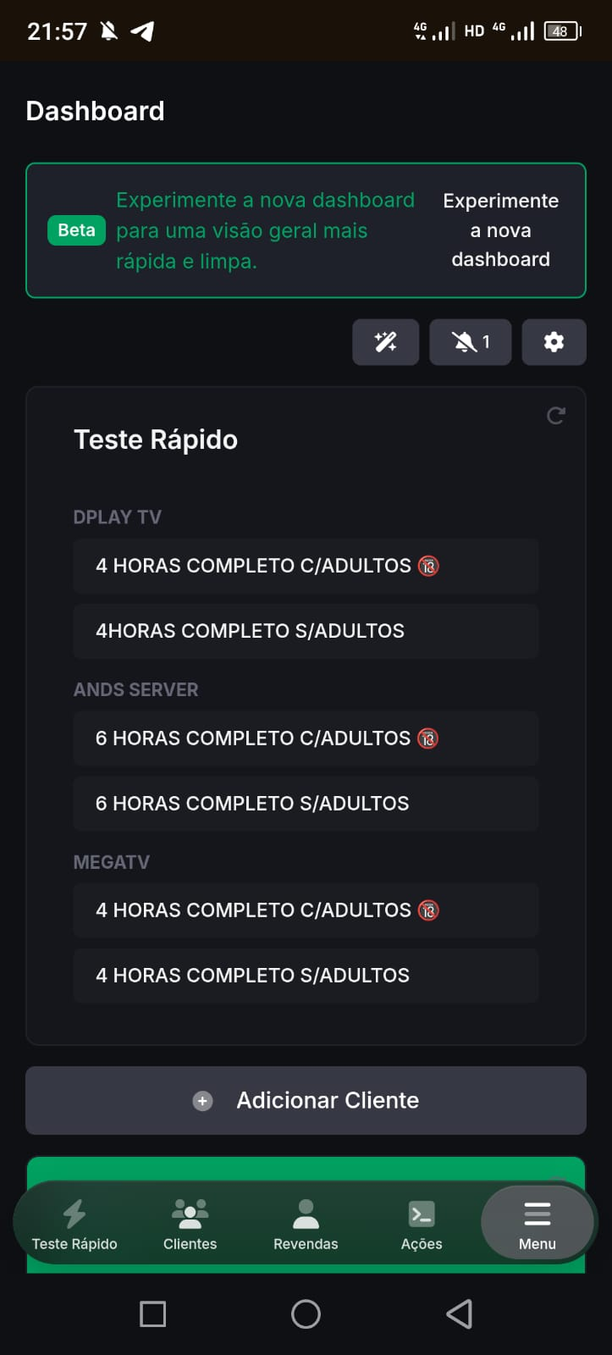Select DPLAY TV 4 horas c/adultos test

306,566
